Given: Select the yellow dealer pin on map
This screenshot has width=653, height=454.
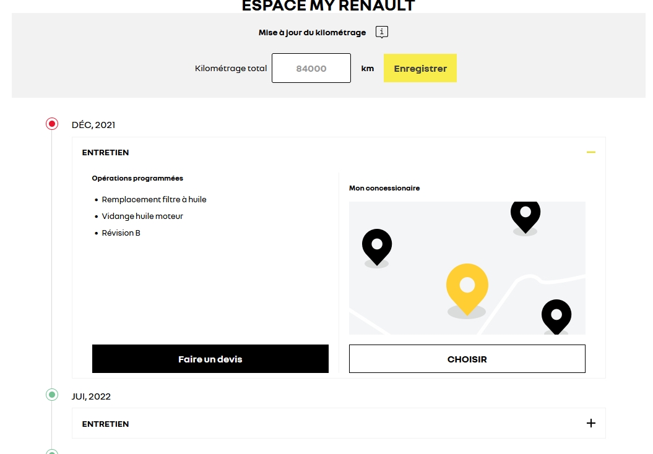Looking at the screenshot, I should (467, 286).
